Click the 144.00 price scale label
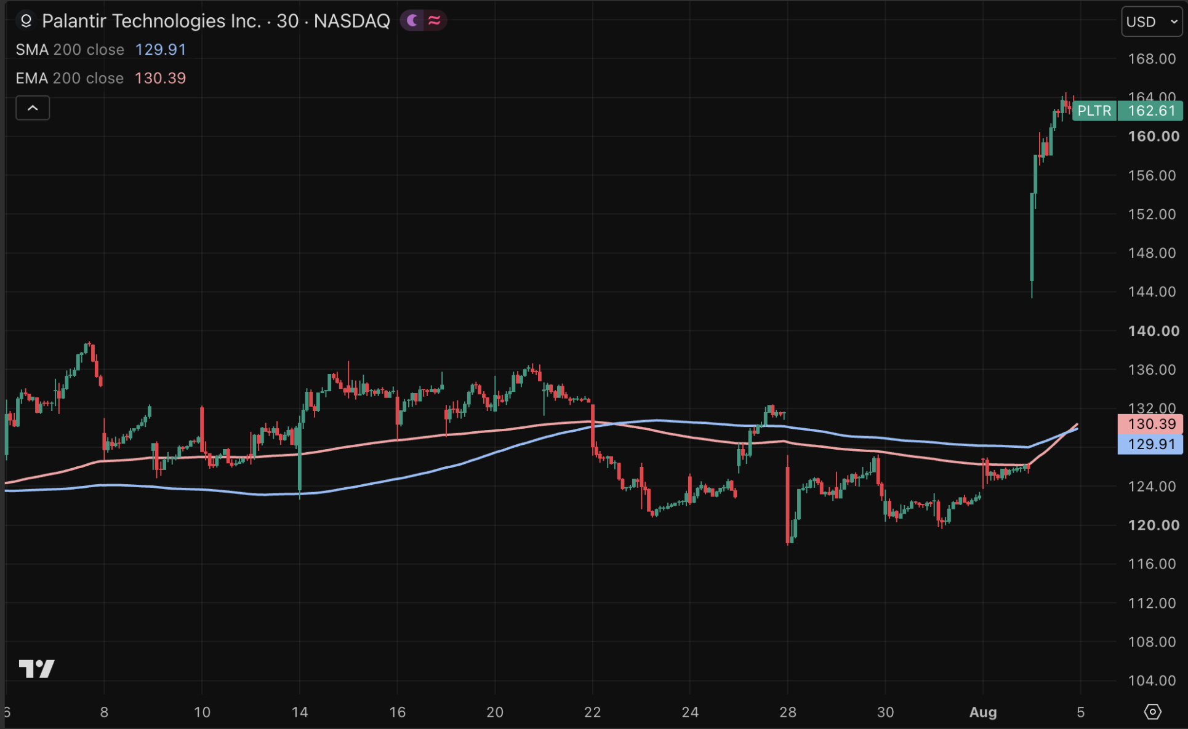 tap(1152, 292)
